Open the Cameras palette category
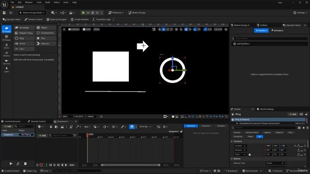 click(6, 62)
